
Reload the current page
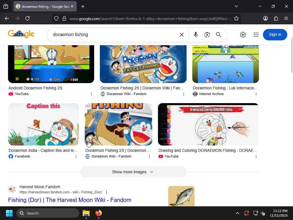point(27,18)
